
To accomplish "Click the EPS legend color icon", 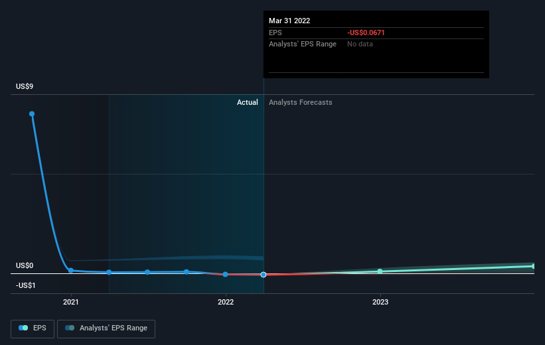I will pyautogui.click(x=23, y=328).
